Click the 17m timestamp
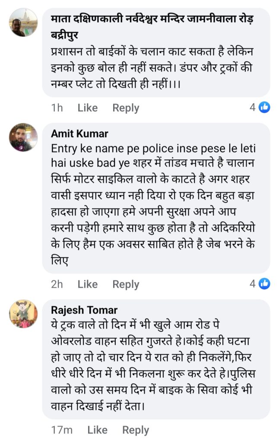This screenshot has width=279, height=442. click(62, 430)
